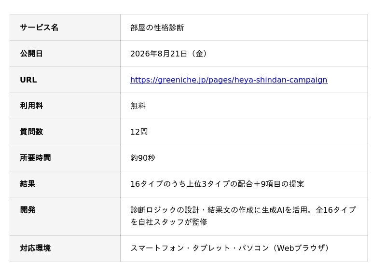Click the date 2026年8月21日(金)

coord(169,54)
